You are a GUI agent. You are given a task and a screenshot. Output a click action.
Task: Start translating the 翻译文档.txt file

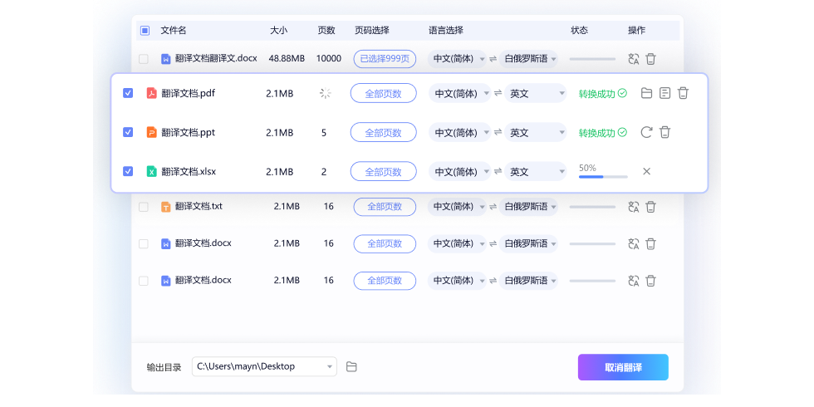[x=634, y=207]
